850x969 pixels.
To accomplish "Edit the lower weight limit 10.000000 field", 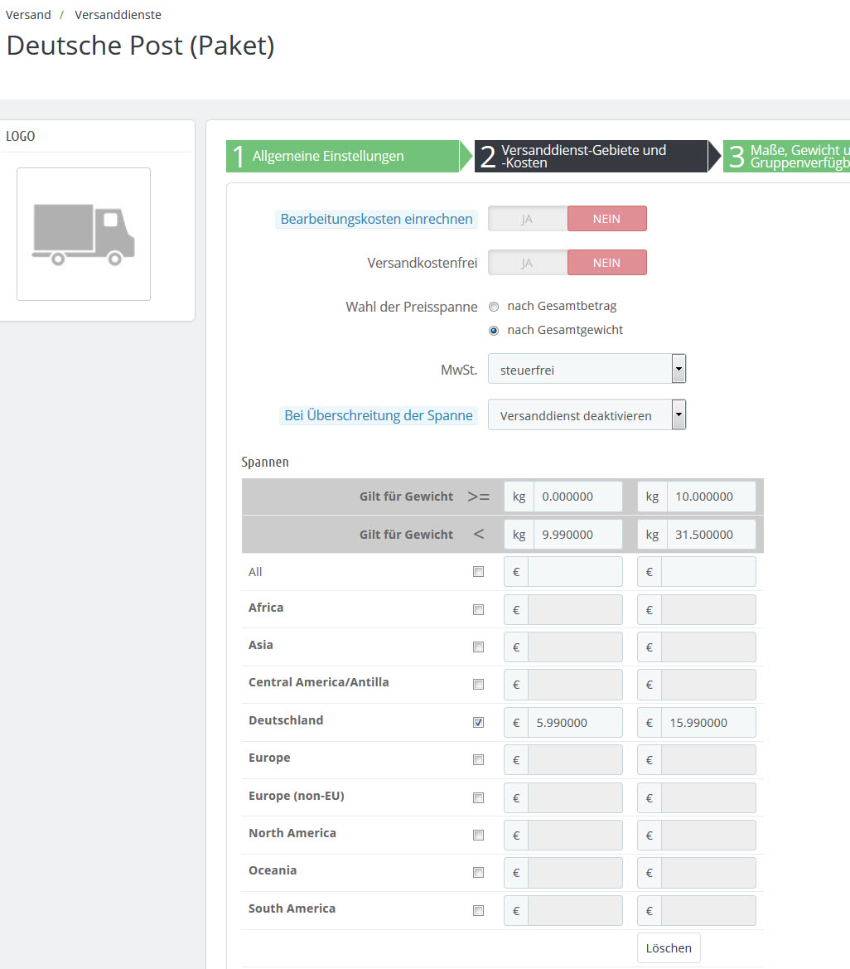I will click(x=711, y=497).
